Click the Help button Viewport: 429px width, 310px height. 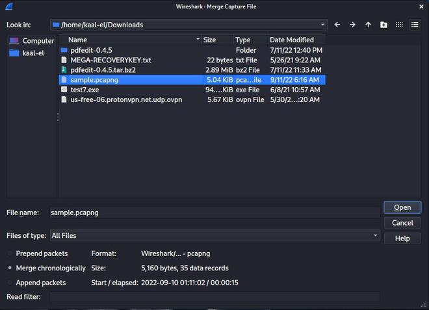[402, 239]
